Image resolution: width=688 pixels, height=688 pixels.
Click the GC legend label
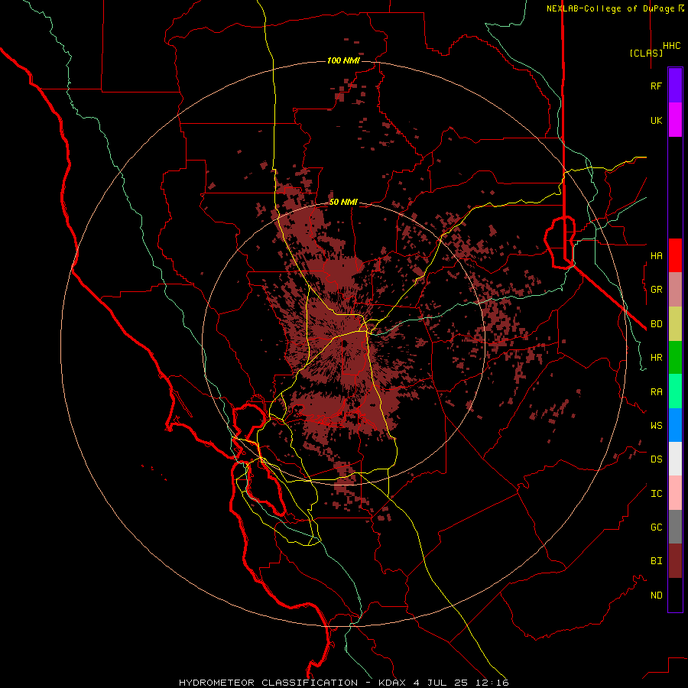coord(656,527)
